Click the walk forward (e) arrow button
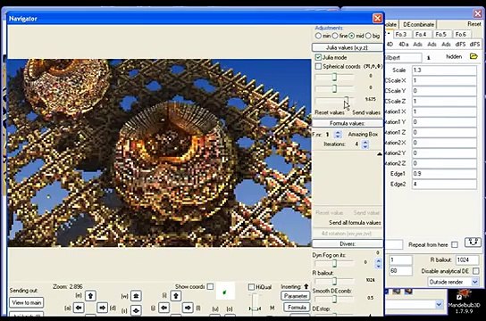Viewport: 486px width, 321px height. click(90, 296)
